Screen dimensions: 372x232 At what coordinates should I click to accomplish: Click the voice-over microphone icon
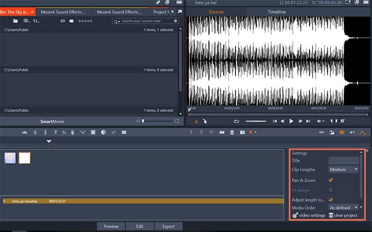[73, 132]
